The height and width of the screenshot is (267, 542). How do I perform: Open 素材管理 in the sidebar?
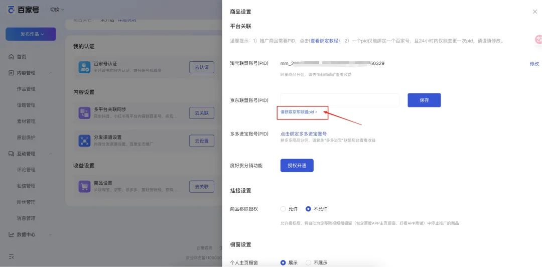(x=26, y=121)
